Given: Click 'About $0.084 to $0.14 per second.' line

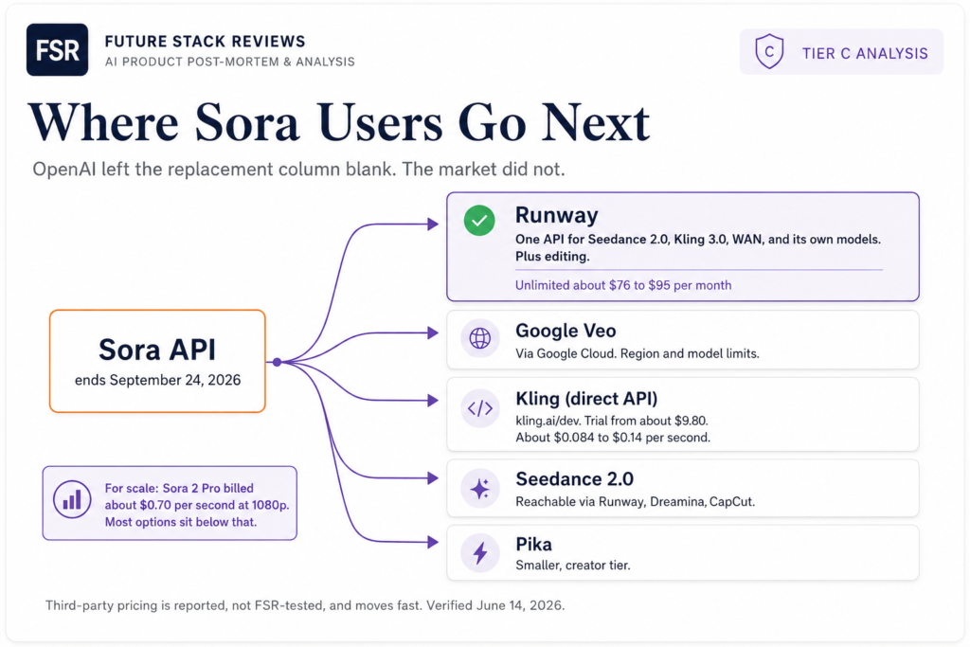Looking at the screenshot, I should point(613,438).
